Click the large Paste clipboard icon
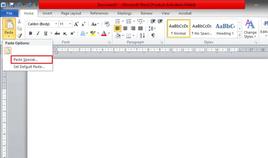Viewport: 268px width, 158px height. (9, 24)
